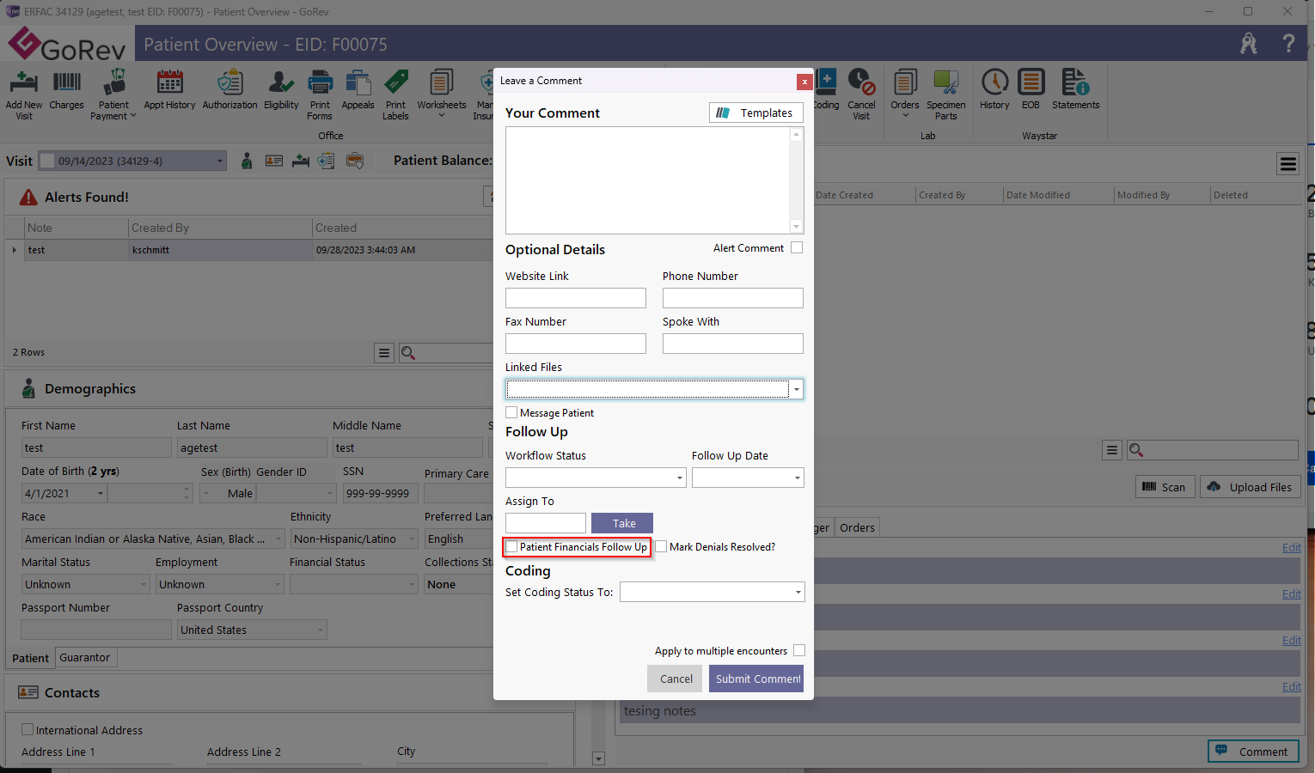Viewport: 1315px width, 773px height.
Task: Open the Race dropdown
Action: pyautogui.click(x=278, y=539)
